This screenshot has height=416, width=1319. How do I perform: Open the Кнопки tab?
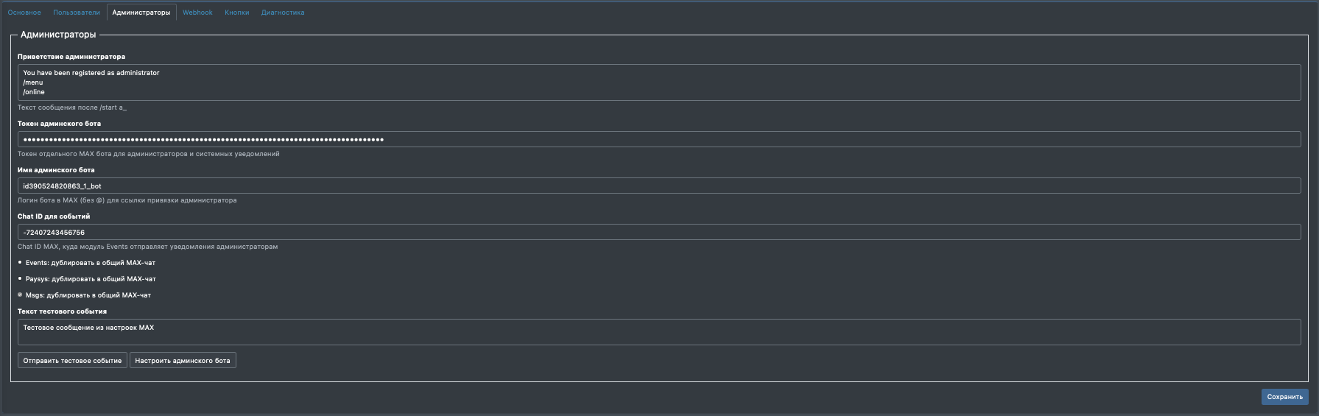pyautogui.click(x=236, y=13)
